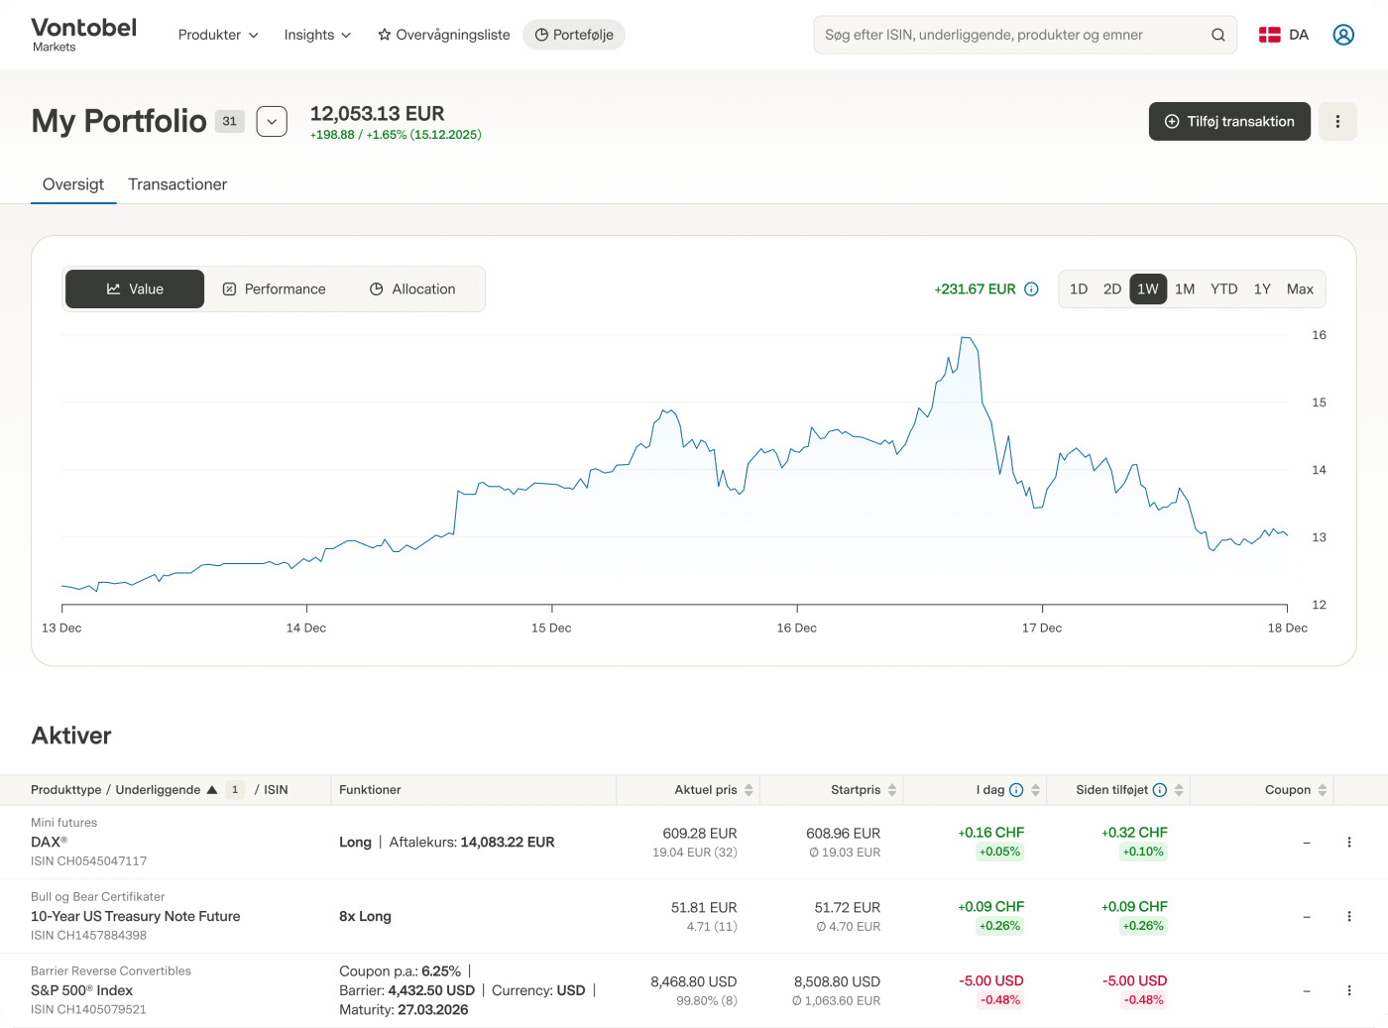1388x1028 pixels.
Task: Click the 12,053.13 EUR portfolio value
Action: 377,114
